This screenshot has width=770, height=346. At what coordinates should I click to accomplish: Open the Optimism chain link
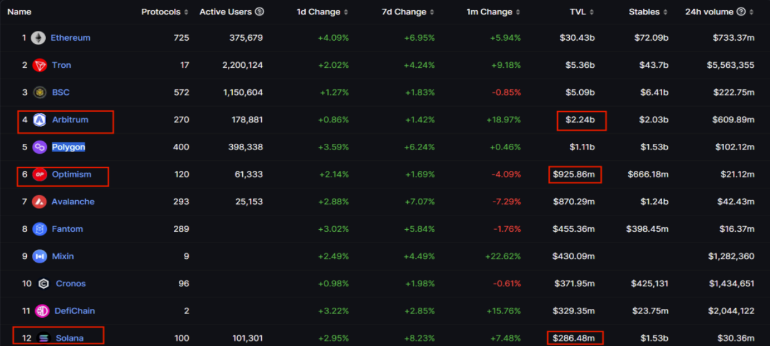pyautogui.click(x=72, y=175)
